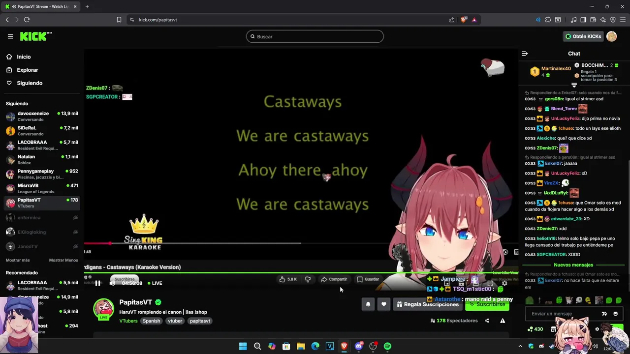The height and width of the screenshot is (354, 630).
Task: Open VTubers category link
Action: tap(128, 321)
